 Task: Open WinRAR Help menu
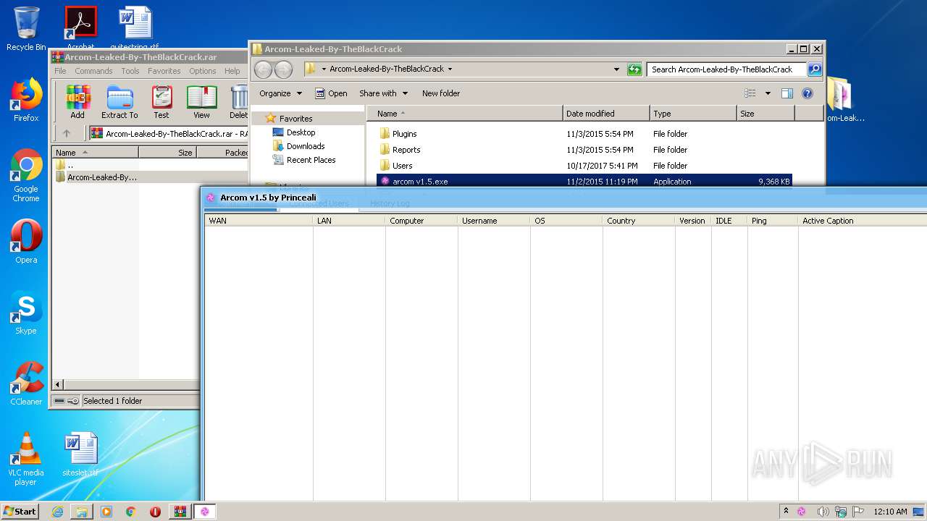coord(232,71)
